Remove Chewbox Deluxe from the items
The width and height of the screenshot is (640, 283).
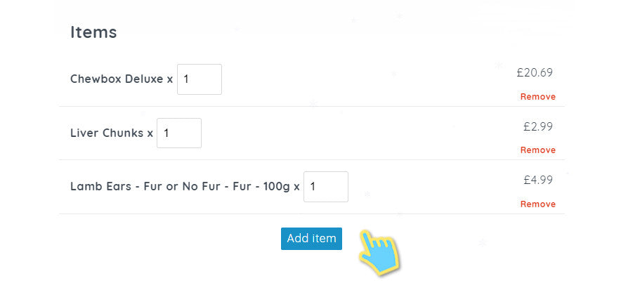[x=537, y=97]
